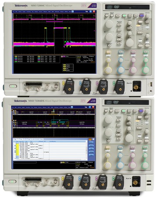Screen dimensions: 158x198
Task: Select the vertical scrollbar of MSO 73304DX results table
Action: [x=86, y=150]
